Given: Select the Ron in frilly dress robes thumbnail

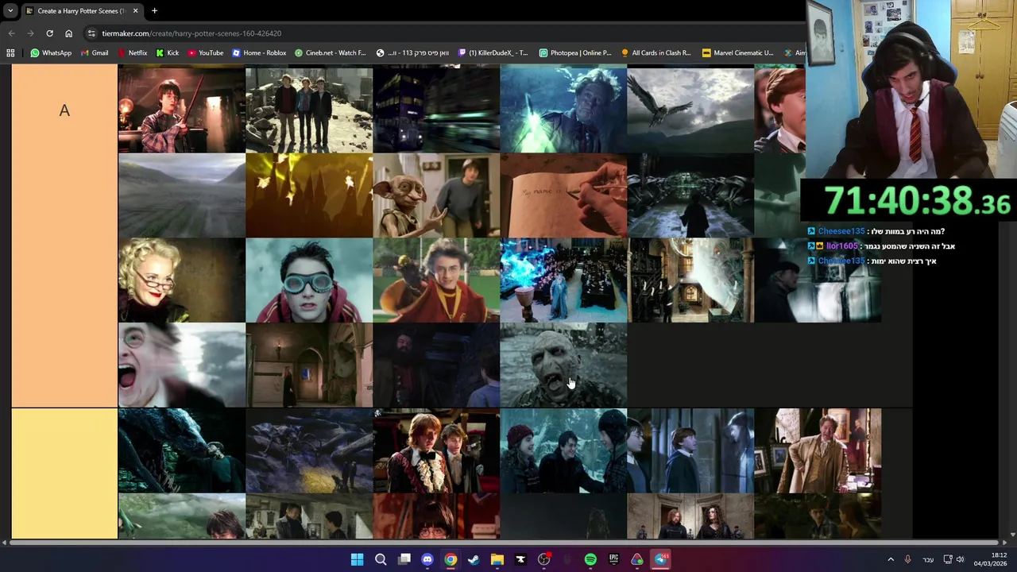Looking at the screenshot, I should click(436, 451).
